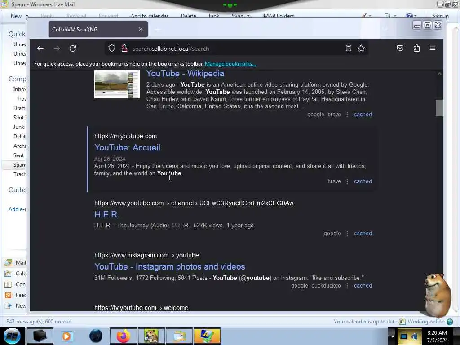Open the Firefox extensions puzzle icon
The height and width of the screenshot is (345, 460).
click(416, 48)
